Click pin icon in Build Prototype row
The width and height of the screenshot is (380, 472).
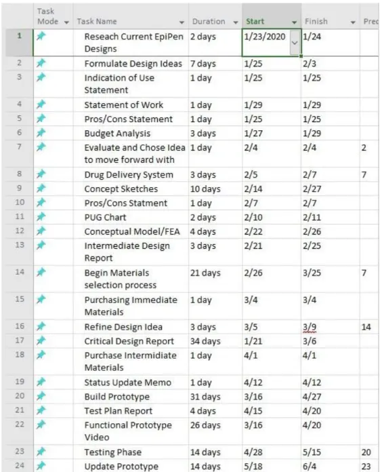41,396
